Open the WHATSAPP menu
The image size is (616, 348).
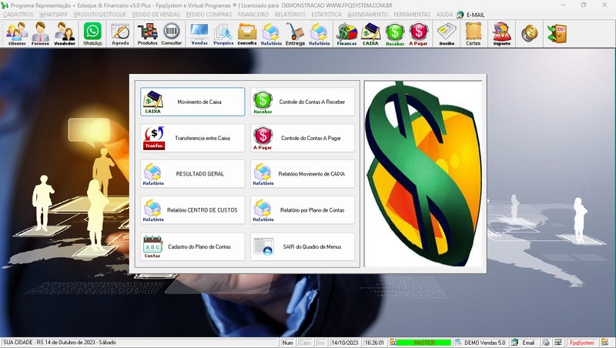click(53, 15)
